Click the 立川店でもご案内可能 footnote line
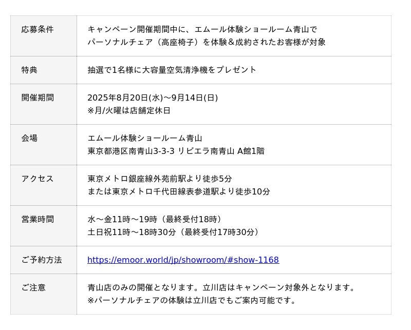The height and width of the screenshot is (330, 411). (x=193, y=301)
